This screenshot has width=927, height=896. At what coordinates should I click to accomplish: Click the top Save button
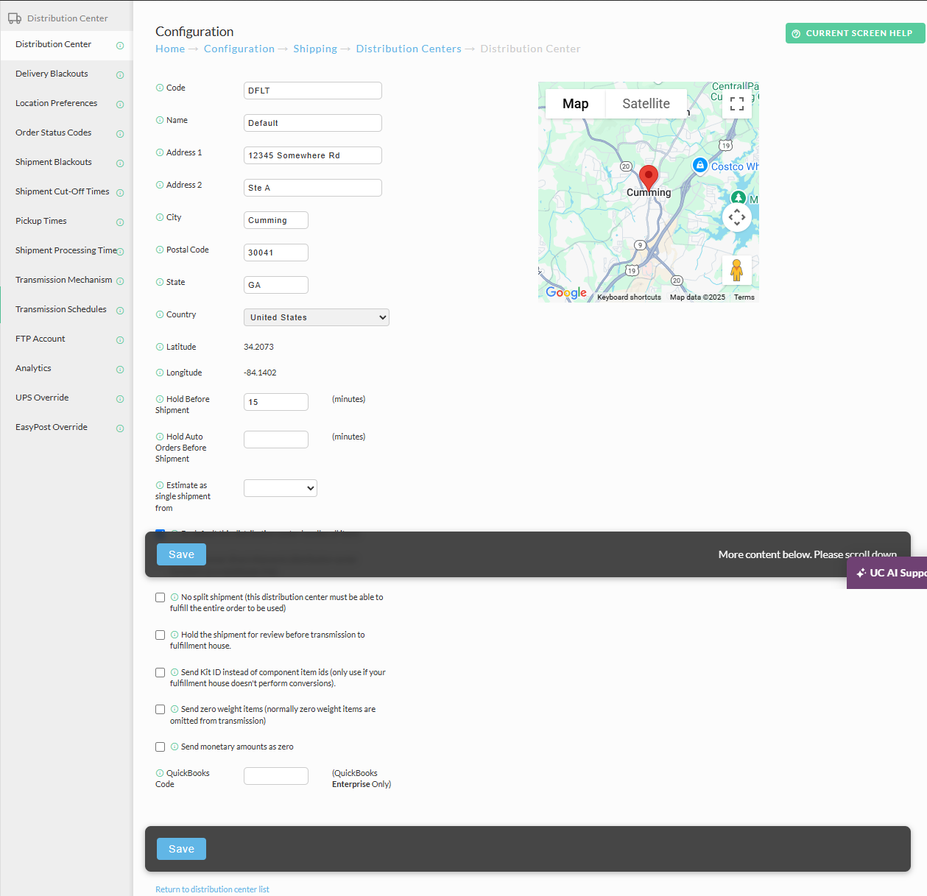[181, 554]
